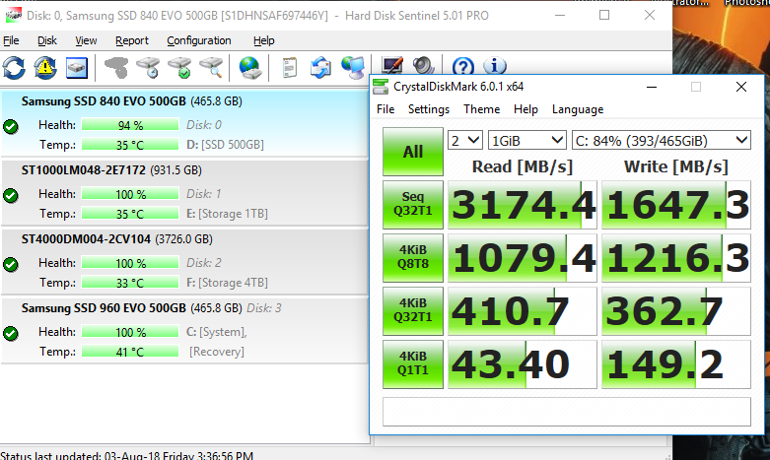
Task: Click green check status icon for ST1000LM048
Action: pos(10,196)
